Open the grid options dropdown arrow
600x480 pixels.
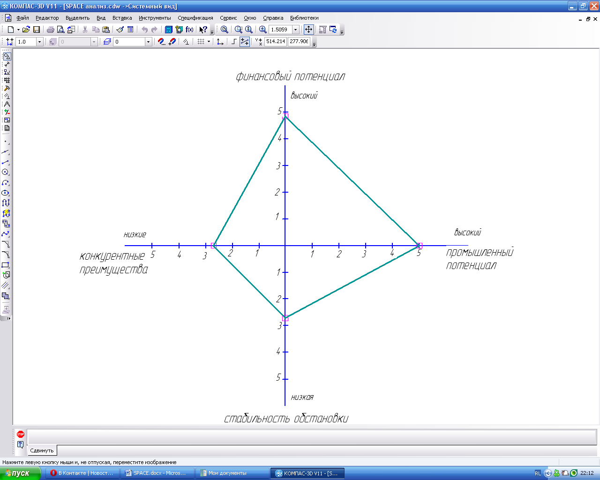(208, 42)
